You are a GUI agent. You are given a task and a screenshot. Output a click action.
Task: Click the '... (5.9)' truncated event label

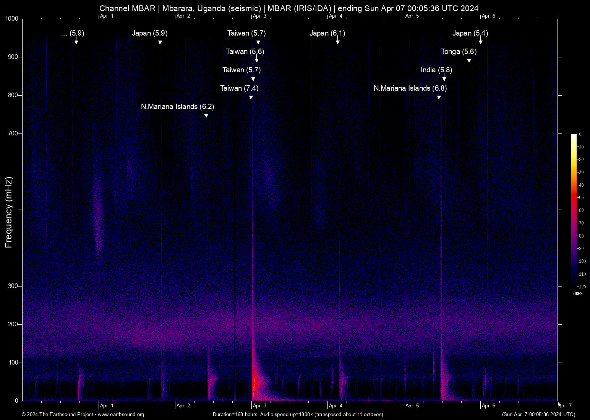[73, 33]
